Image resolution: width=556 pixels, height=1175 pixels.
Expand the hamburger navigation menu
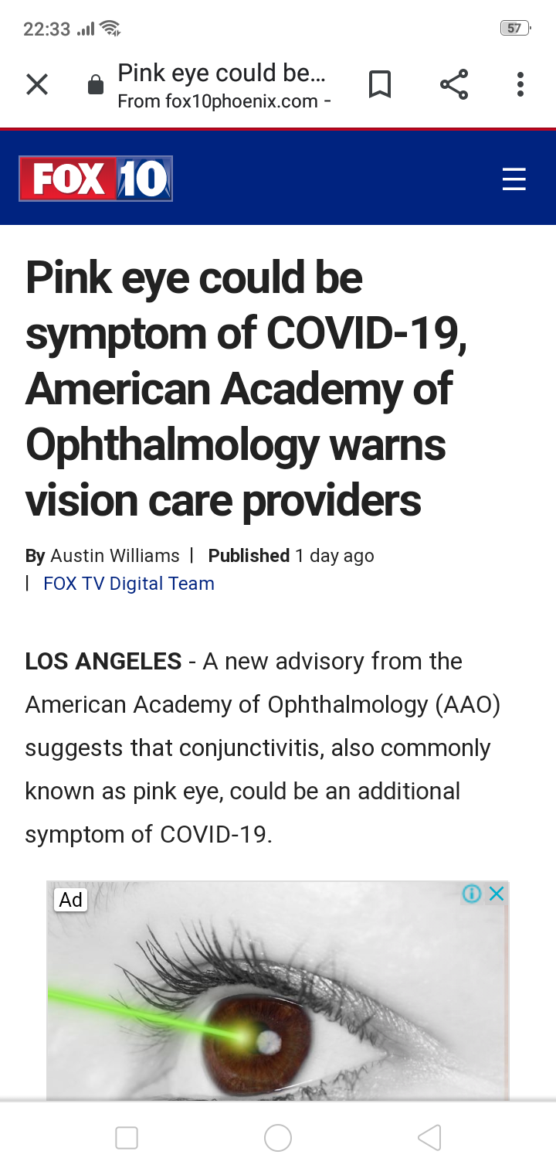pos(514,179)
